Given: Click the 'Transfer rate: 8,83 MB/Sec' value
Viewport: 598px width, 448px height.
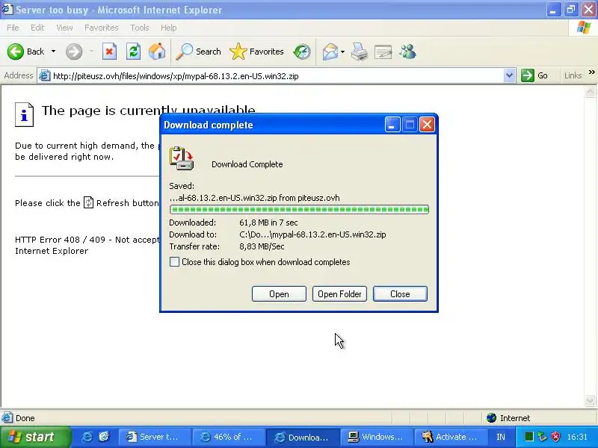Looking at the screenshot, I should 262,246.
